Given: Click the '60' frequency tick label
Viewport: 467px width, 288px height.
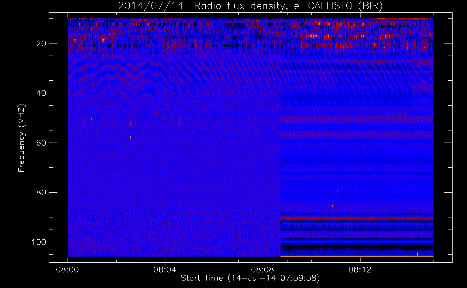Looking at the screenshot, I should 42,143.
